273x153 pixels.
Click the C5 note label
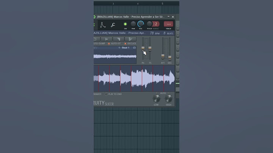[134, 48]
